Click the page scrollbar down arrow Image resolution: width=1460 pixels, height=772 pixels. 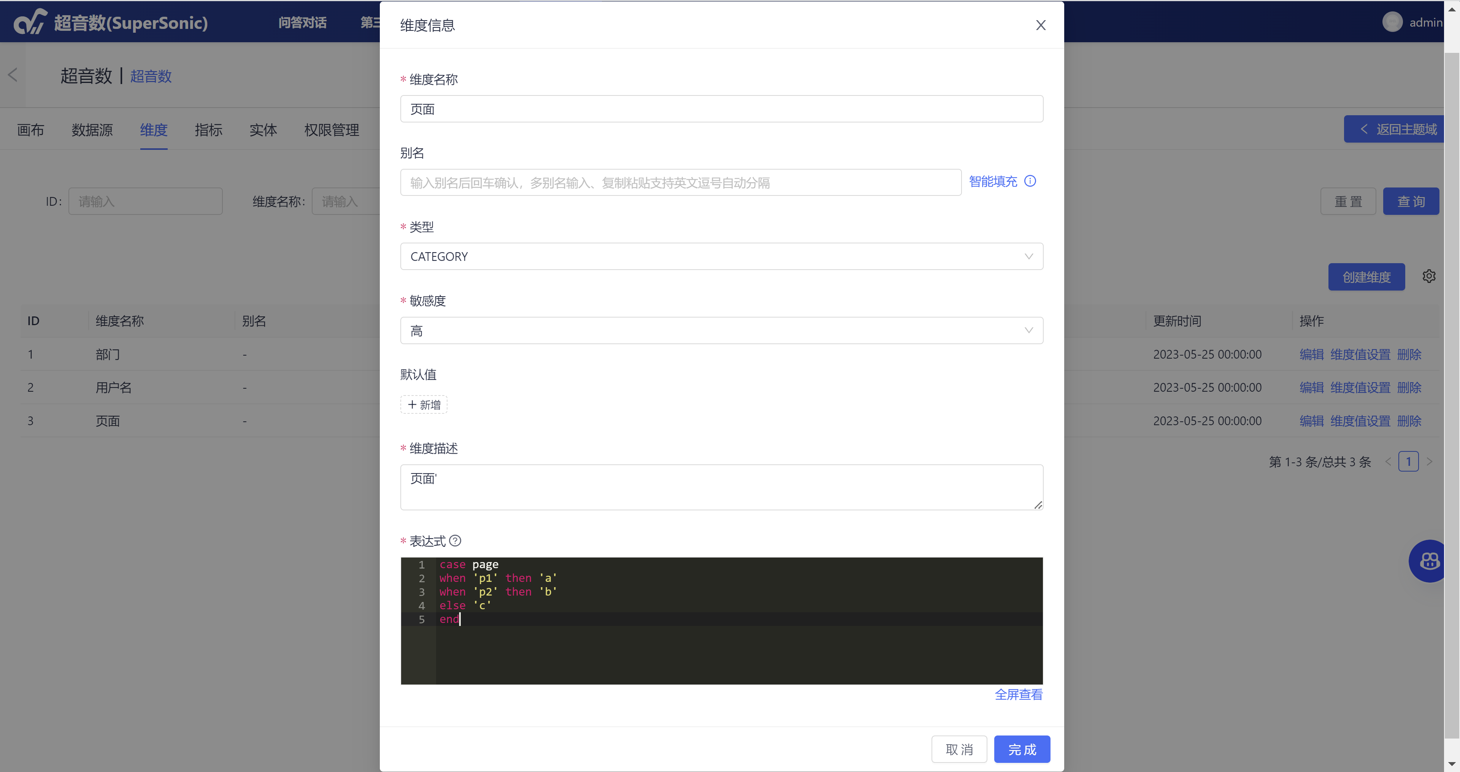tap(1452, 764)
